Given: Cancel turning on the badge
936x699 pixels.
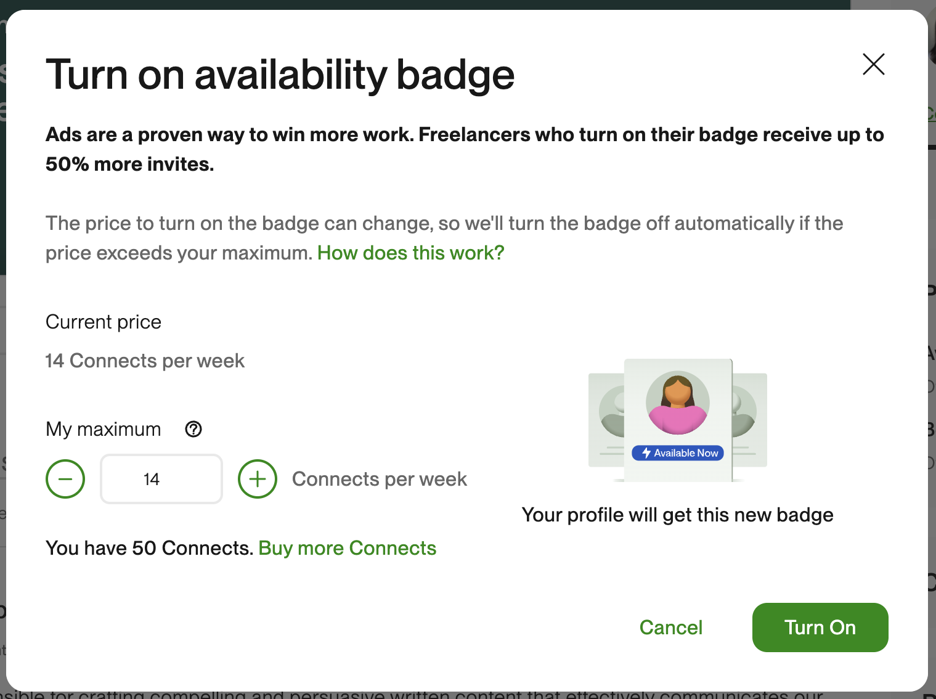Looking at the screenshot, I should (671, 627).
